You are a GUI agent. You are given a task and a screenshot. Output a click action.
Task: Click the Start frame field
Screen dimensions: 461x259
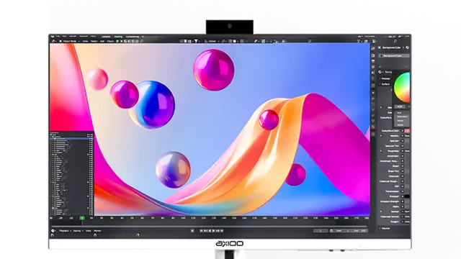click(x=341, y=231)
